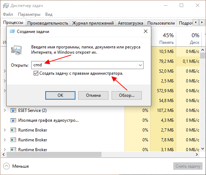Collapse details with the Меньше arrow icon
This screenshot has height=175, width=206.
pyautogui.click(x=6, y=166)
